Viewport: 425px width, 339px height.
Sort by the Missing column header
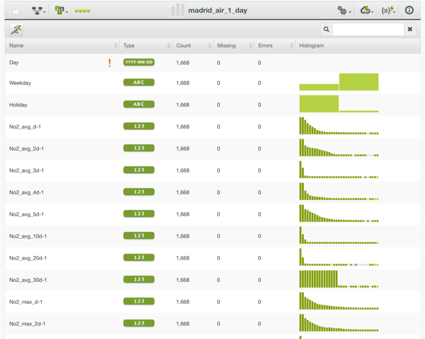[x=232, y=46]
